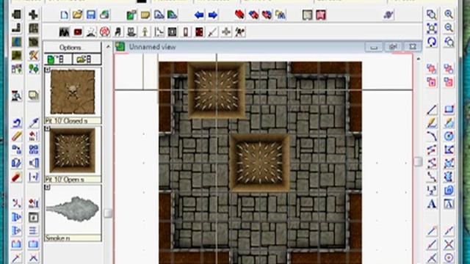Expand the Smoke symbol plus box

pos(47,187)
